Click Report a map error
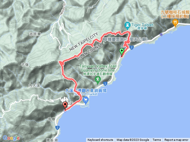This screenshot has width=190, height=142. 176,140
